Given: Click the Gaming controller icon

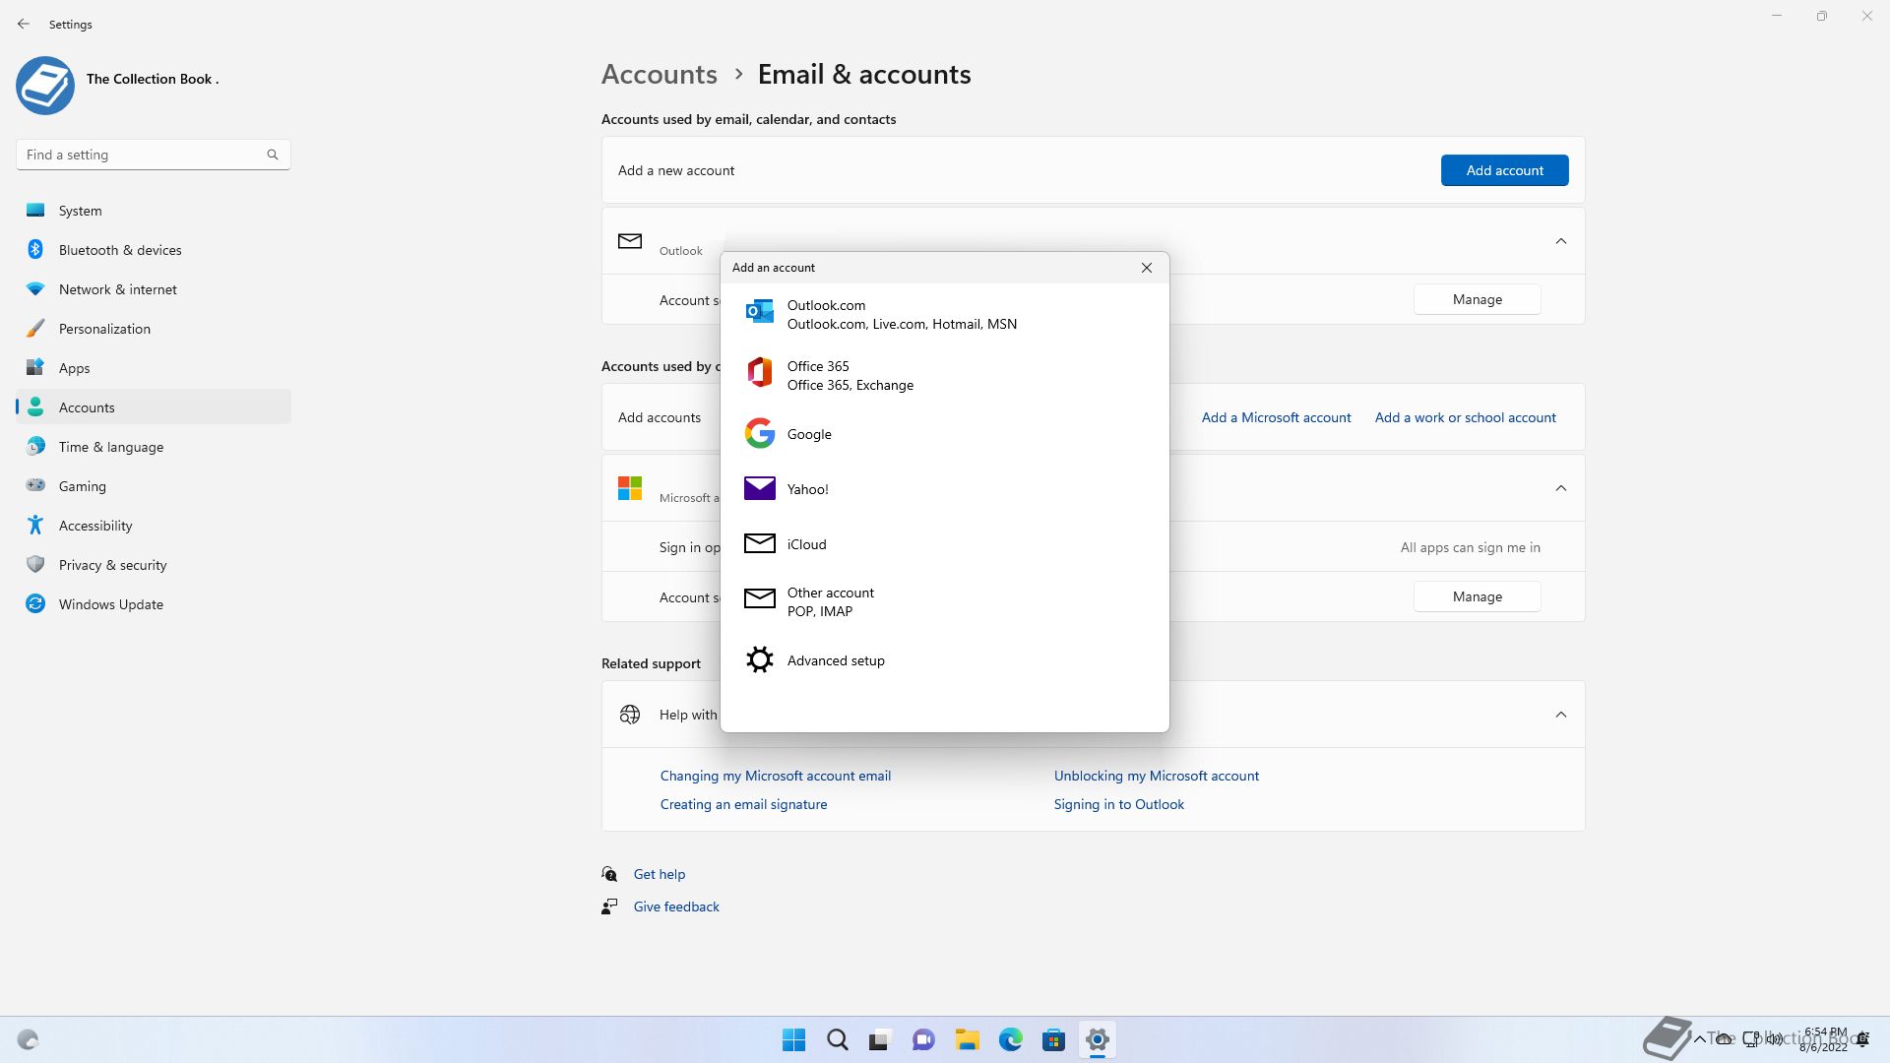Looking at the screenshot, I should coord(35,484).
